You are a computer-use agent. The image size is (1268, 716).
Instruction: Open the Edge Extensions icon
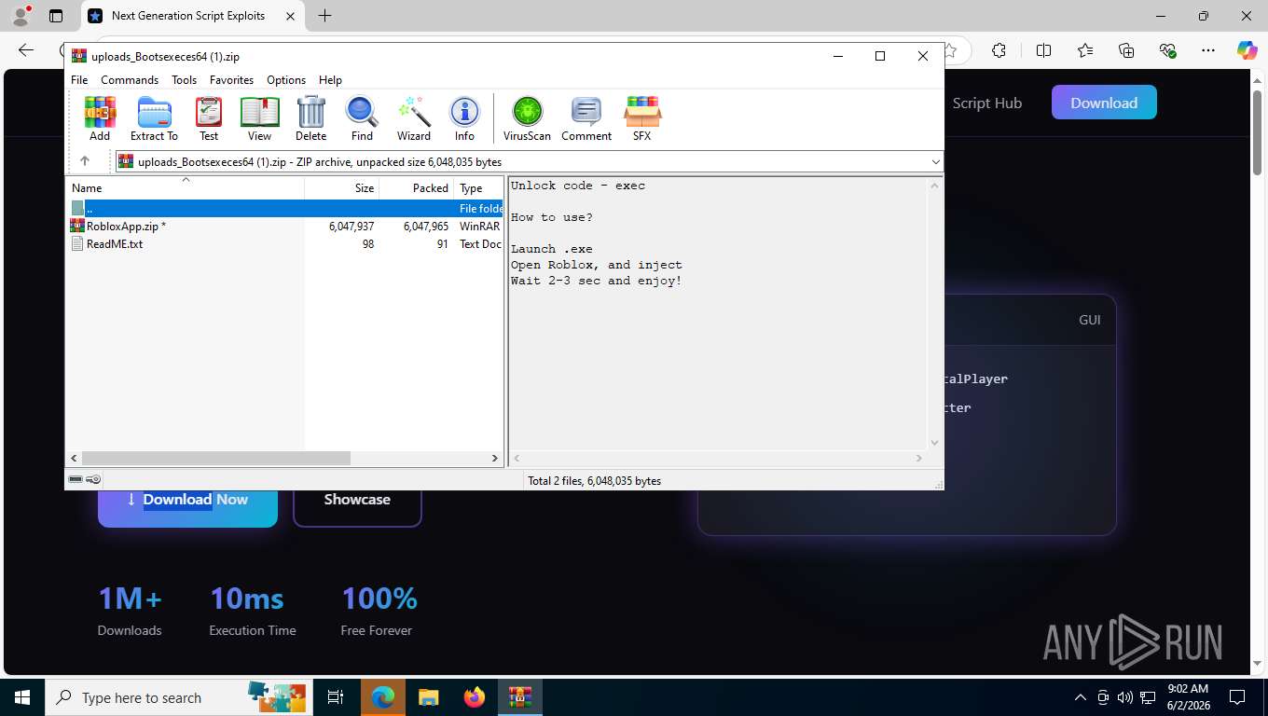[x=999, y=50]
